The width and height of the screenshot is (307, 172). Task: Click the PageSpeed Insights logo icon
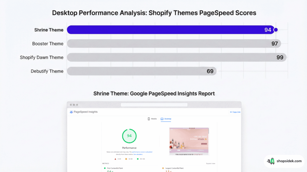[71, 112]
